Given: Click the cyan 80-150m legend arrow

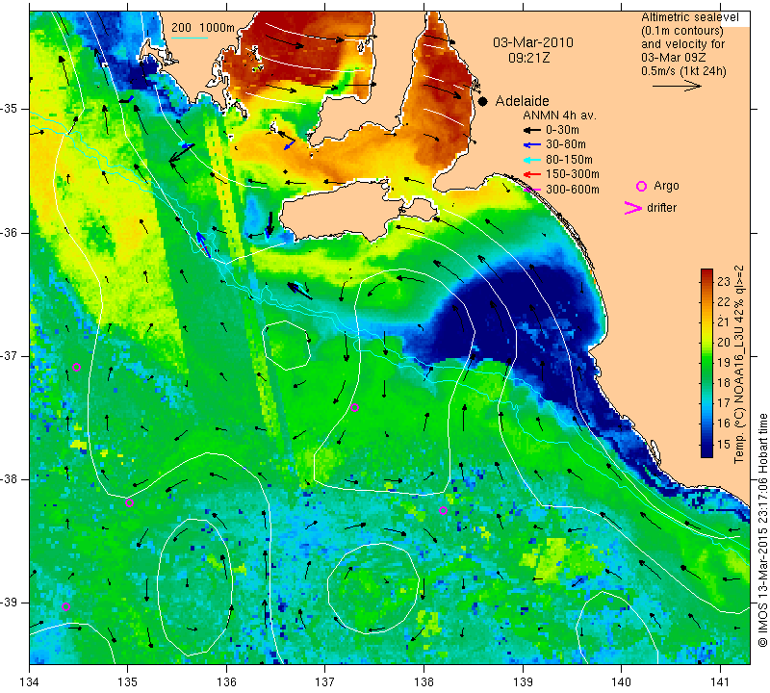Looking at the screenshot, I should tap(532, 160).
